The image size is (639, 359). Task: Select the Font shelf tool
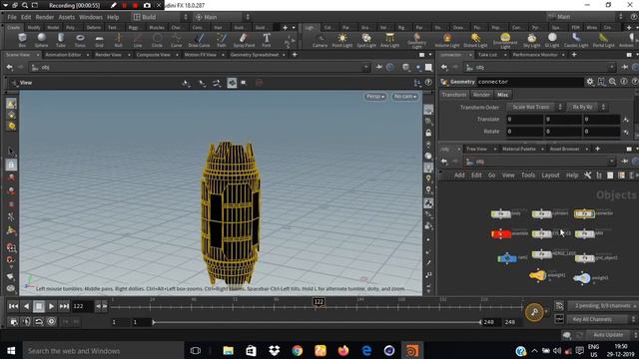pos(267,40)
